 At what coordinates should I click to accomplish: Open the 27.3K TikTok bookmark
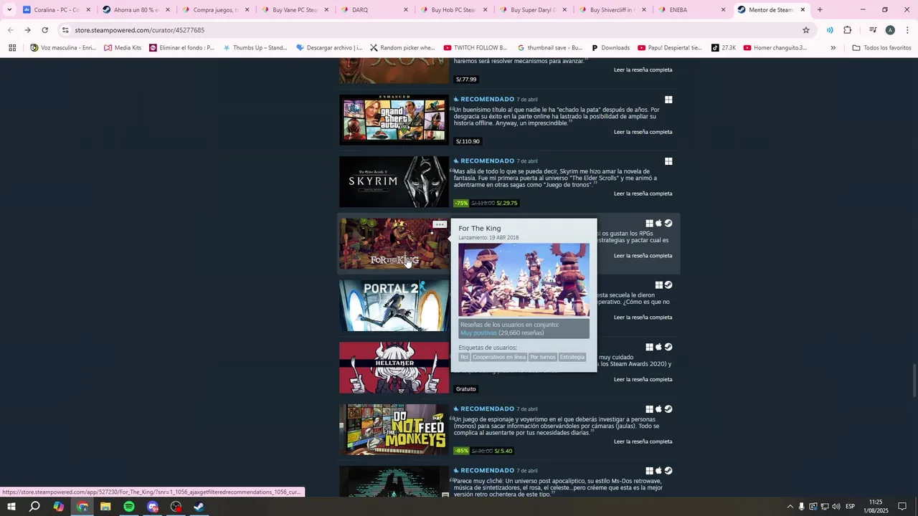pyautogui.click(x=724, y=48)
